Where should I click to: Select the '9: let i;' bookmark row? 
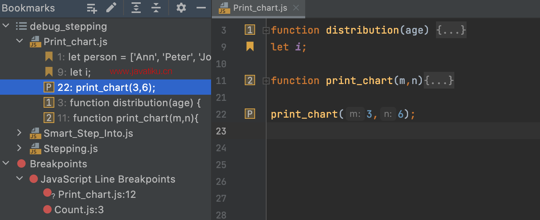point(106,72)
